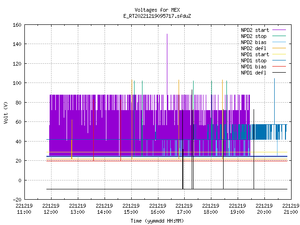Click the light blue NPD2 bias legend line
This screenshot has width=300, height=225.
click(x=279, y=42)
